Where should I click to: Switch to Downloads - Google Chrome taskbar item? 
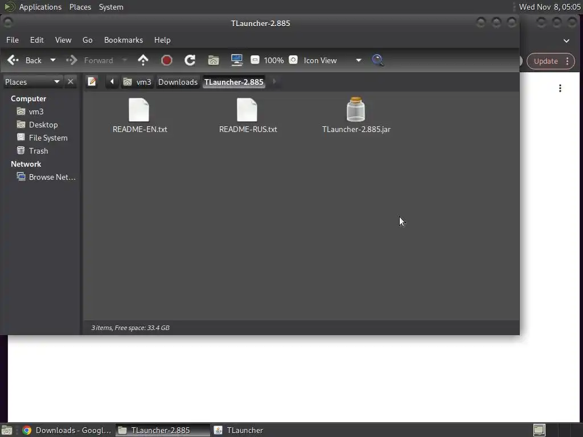pos(66,430)
